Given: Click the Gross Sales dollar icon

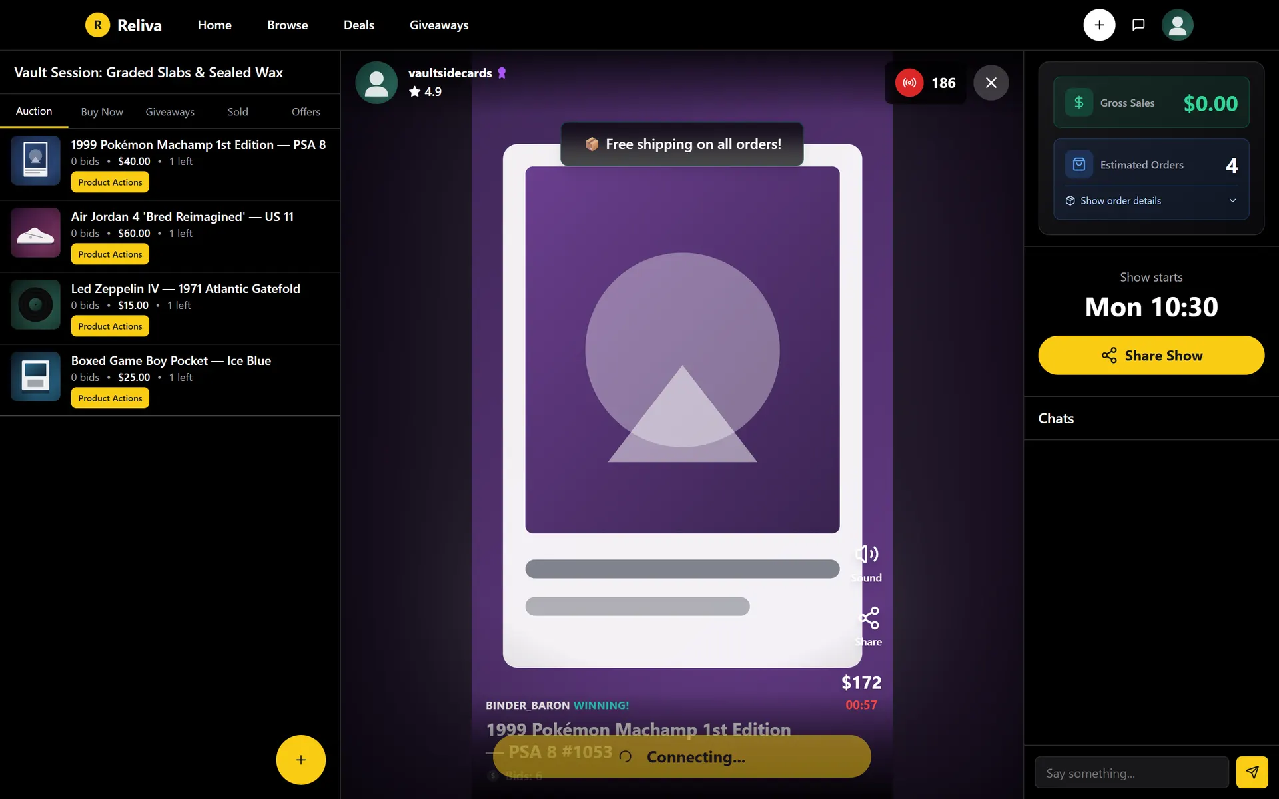Looking at the screenshot, I should click(x=1079, y=103).
